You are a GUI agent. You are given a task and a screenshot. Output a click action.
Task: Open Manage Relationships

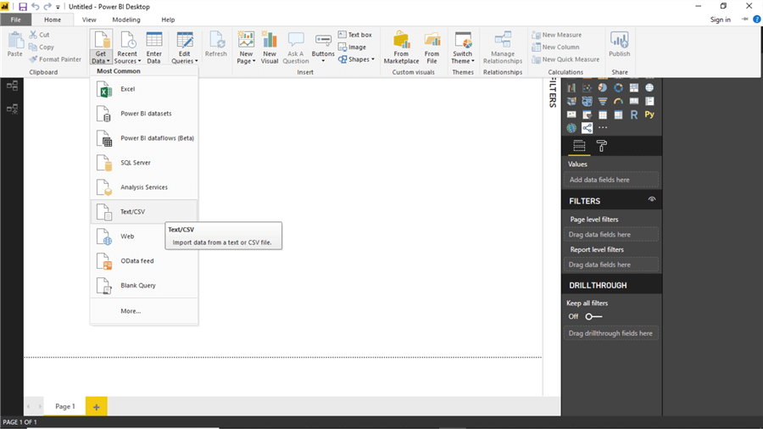point(503,47)
